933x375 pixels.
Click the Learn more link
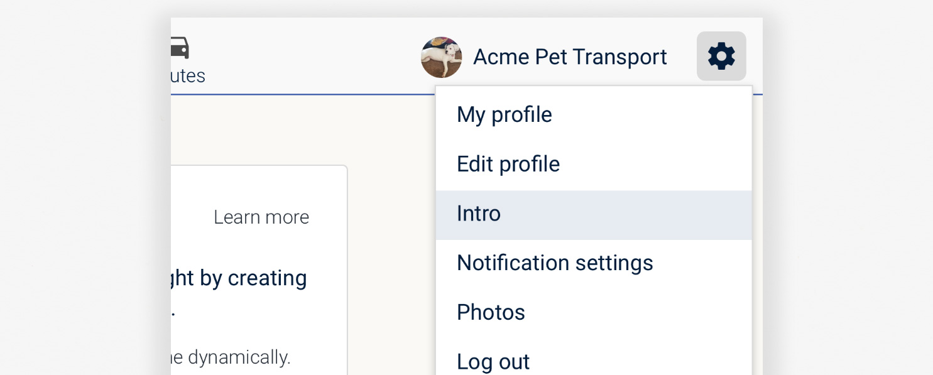(x=261, y=217)
